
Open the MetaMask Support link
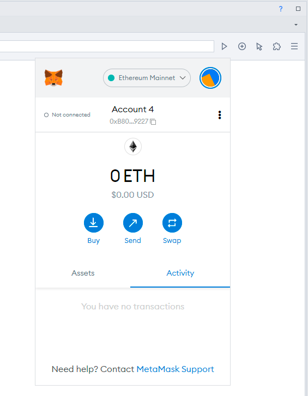point(176,369)
